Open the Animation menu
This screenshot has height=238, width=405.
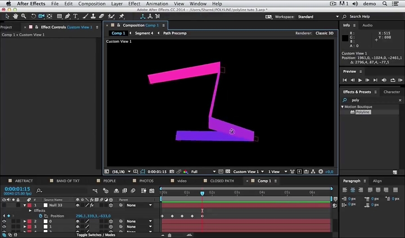[157, 4]
